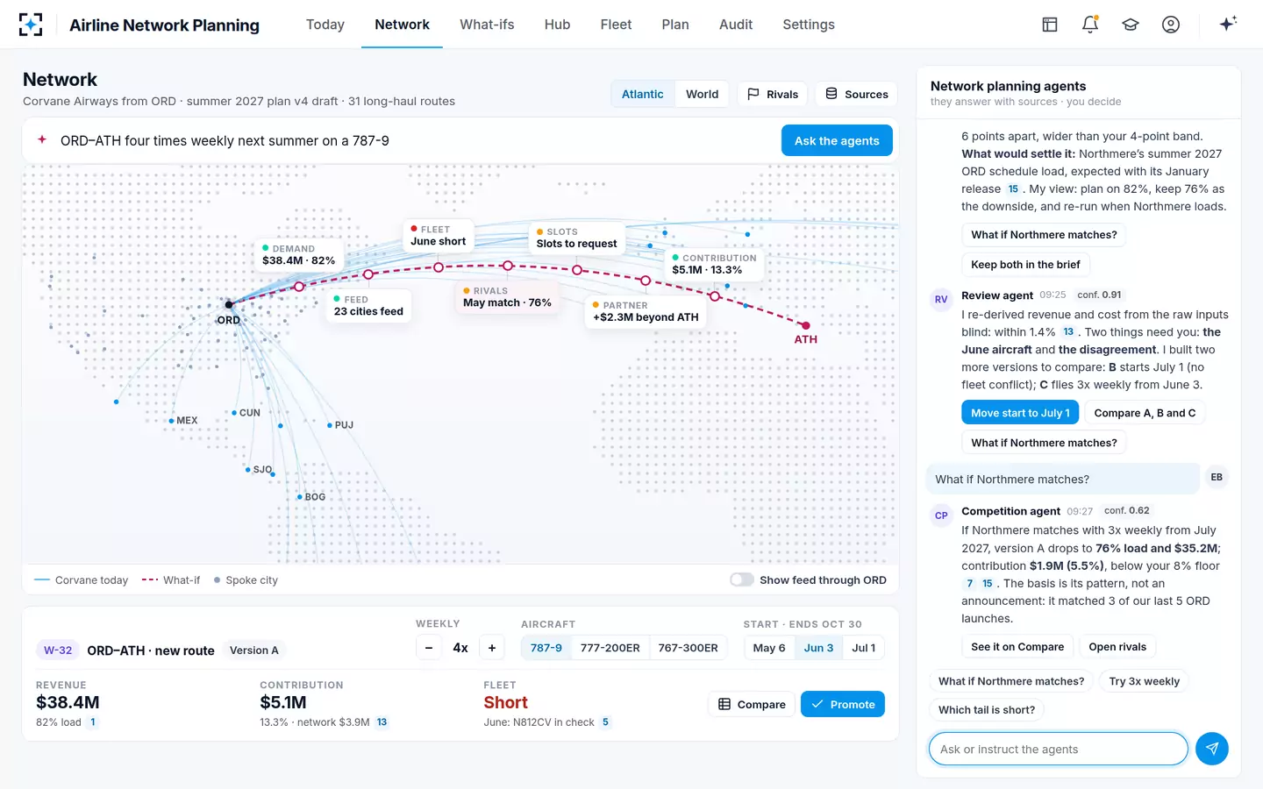Click the sparkle AI assistant icon
The width and height of the screenshot is (1263, 789).
tap(1228, 24)
